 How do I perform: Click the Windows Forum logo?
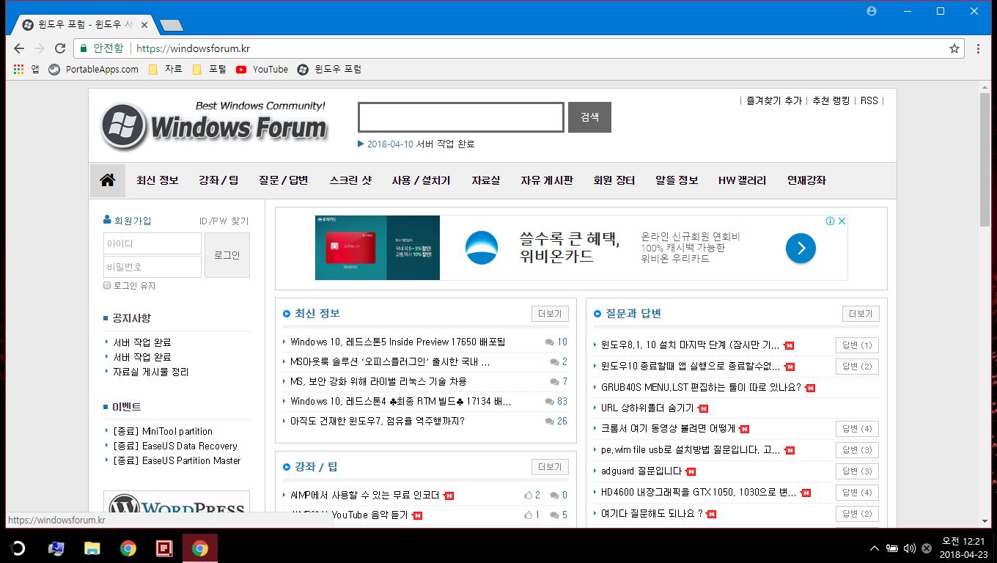214,125
